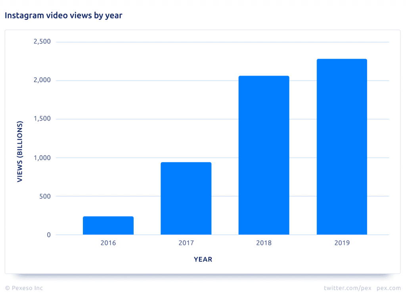This screenshot has width=406, height=302.
Task: Select the 1,500 tick label on y-axis
Action: (x=43, y=118)
